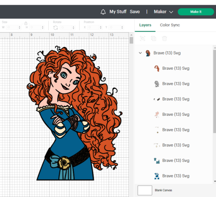Click the Delete trash icon
The height and width of the screenshot is (197, 216).
click(x=164, y=38)
